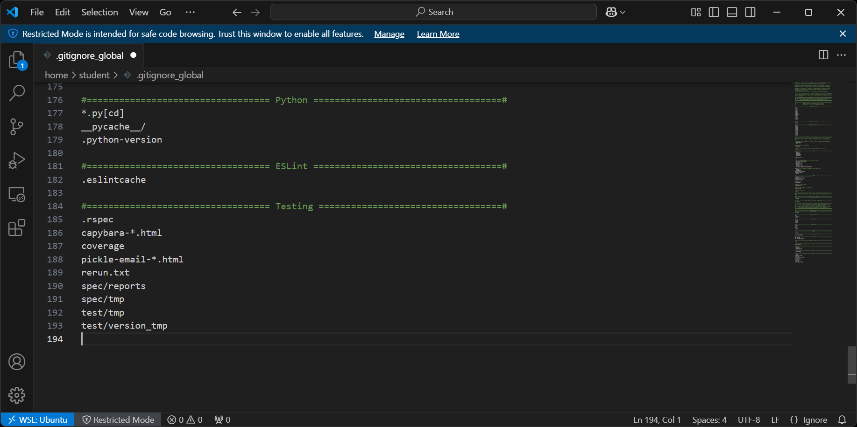The width and height of the screenshot is (857, 427).
Task: Click inside the top Search box
Action: (433, 12)
